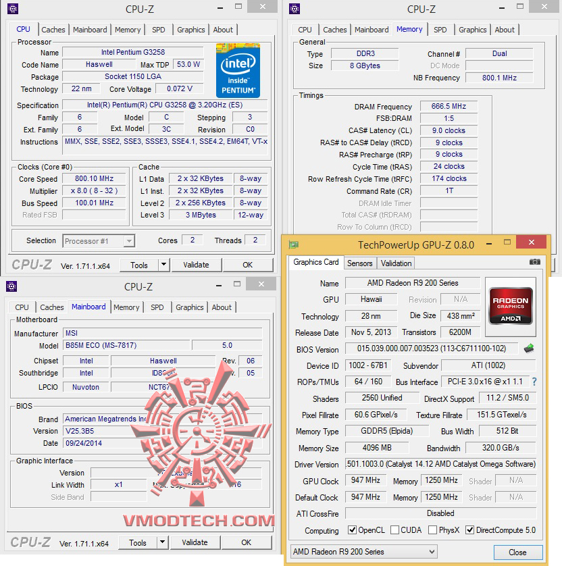Click the CPU-Z app icon in Mainboard window
This screenshot has height=566, width=562.
pos(11,286)
